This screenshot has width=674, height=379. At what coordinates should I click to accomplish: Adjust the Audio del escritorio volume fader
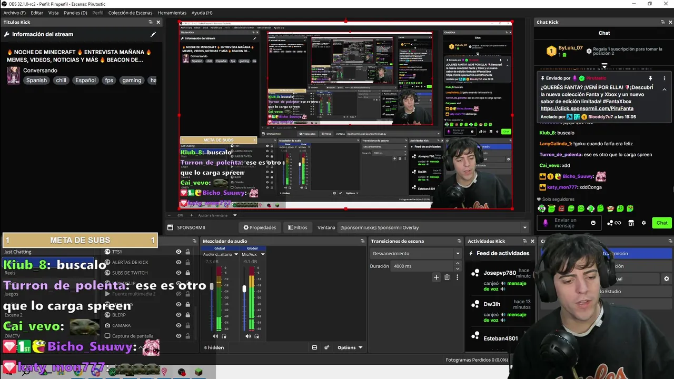212,286
